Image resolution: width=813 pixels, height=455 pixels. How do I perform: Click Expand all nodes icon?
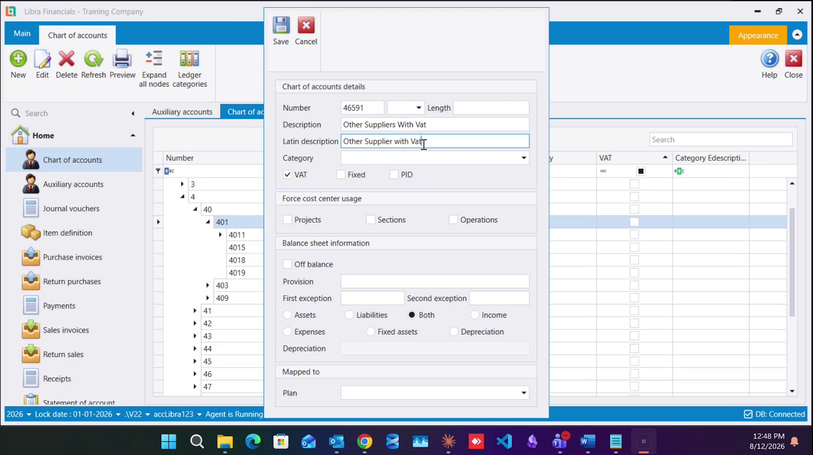[x=154, y=59]
